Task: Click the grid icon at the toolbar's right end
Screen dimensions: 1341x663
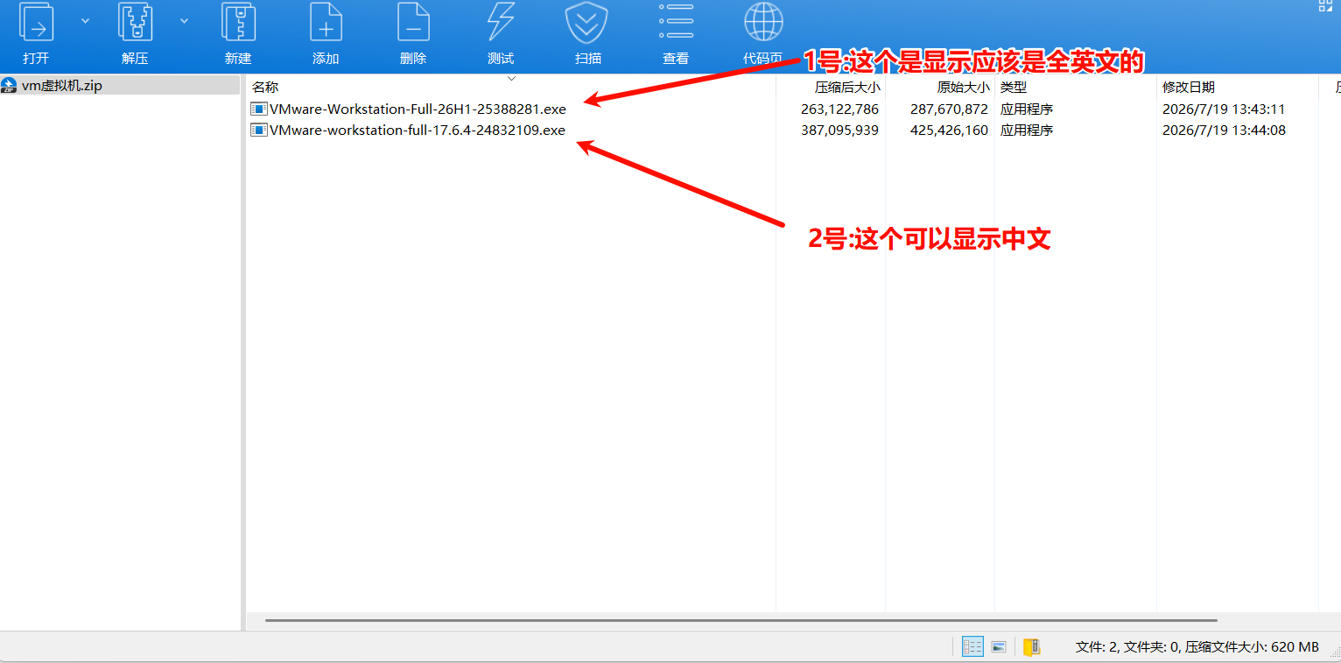Action: (x=1326, y=5)
